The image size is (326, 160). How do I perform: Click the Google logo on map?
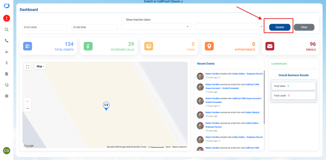point(29,146)
